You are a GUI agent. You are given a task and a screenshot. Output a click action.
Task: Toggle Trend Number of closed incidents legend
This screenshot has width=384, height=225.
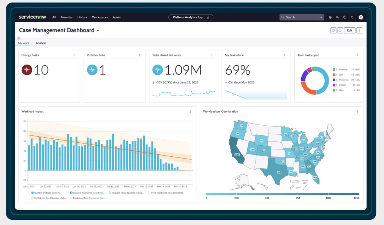coord(149,193)
